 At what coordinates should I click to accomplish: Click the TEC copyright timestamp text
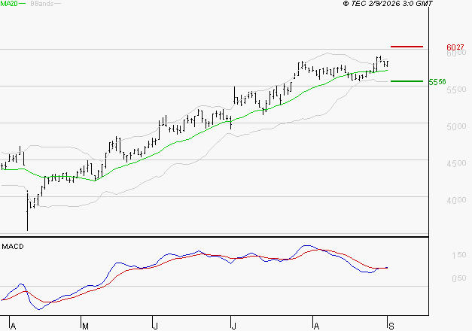388,4
